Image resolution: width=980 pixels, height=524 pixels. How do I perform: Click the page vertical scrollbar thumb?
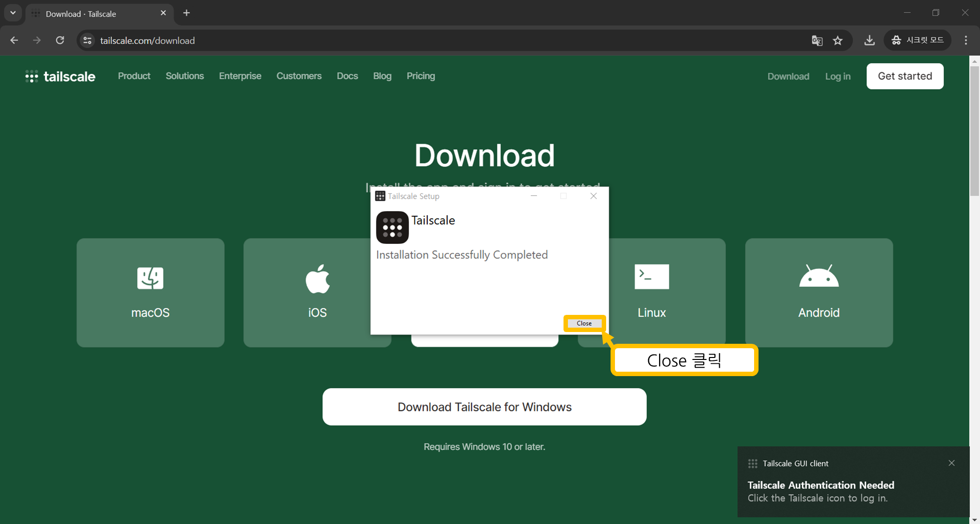[975, 131]
